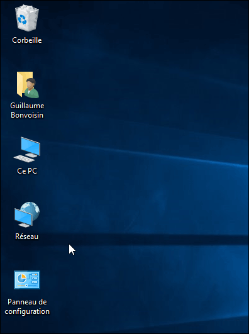Screen dimensions: 249x334
Task: Click the "Corbeille" label text
Action: point(27,40)
